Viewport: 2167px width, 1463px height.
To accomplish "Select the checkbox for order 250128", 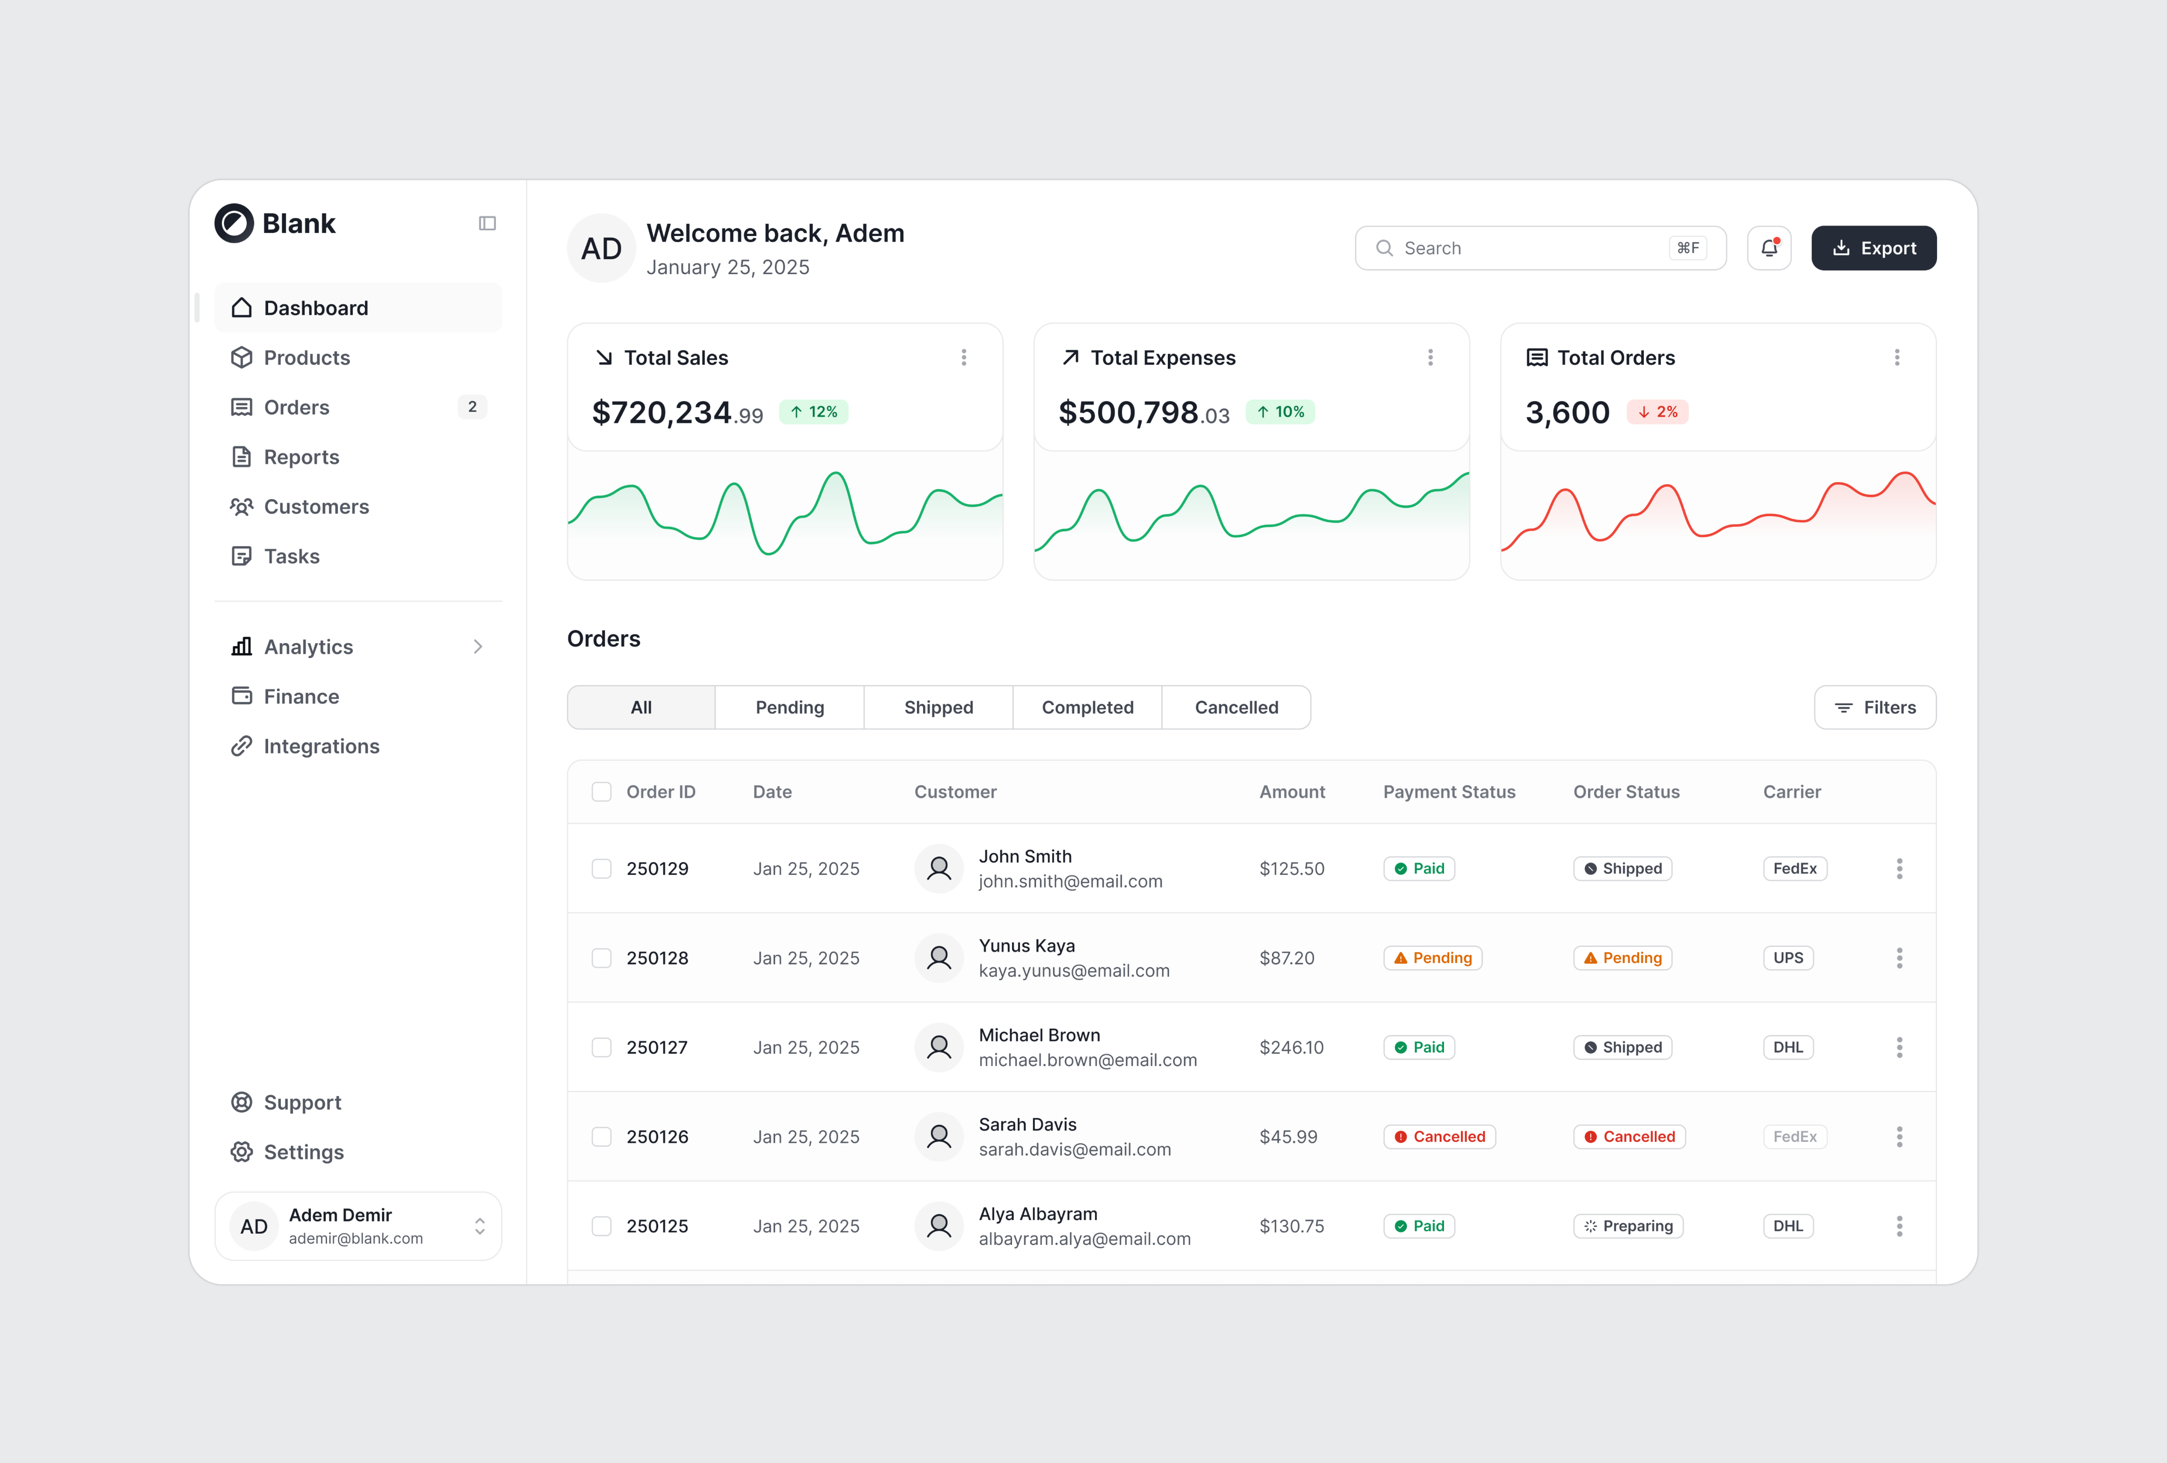I will coord(601,958).
